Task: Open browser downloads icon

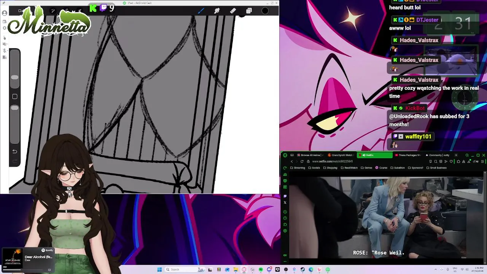Action: click(x=469, y=161)
